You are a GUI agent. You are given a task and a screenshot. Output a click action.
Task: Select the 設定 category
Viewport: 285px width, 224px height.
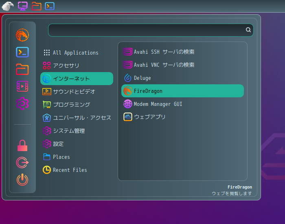point(77,144)
